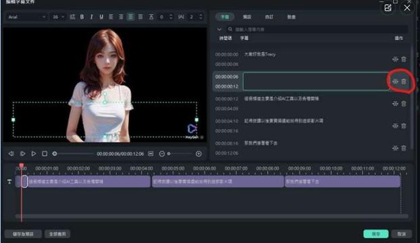Click the Cancel button
The image size is (420, 243).
(401, 234)
